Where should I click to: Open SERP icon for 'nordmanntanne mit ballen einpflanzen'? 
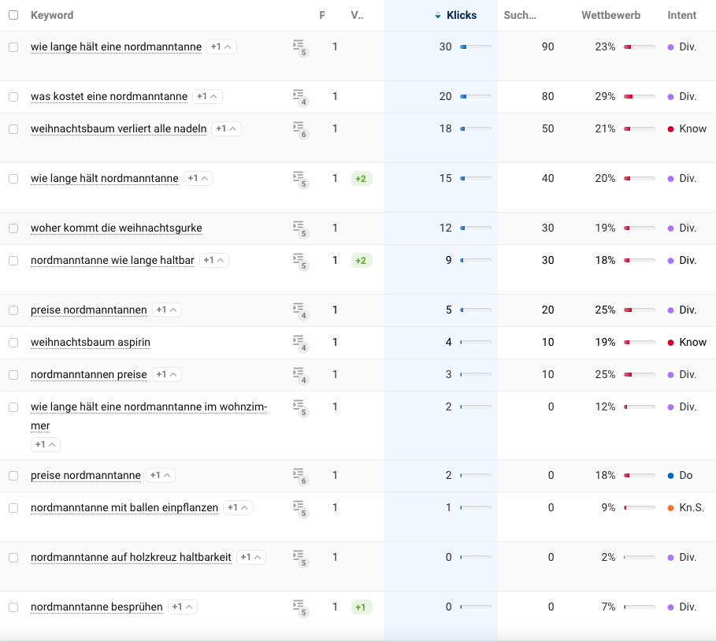click(x=299, y=508)
